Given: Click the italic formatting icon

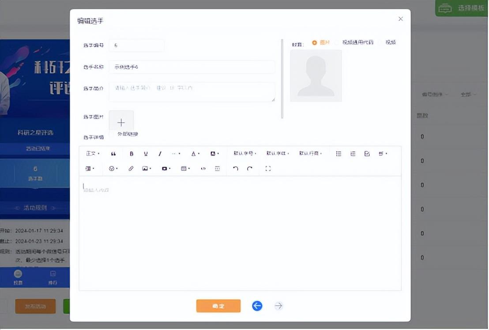Looking at the screenshot, I should coord(160,154).
